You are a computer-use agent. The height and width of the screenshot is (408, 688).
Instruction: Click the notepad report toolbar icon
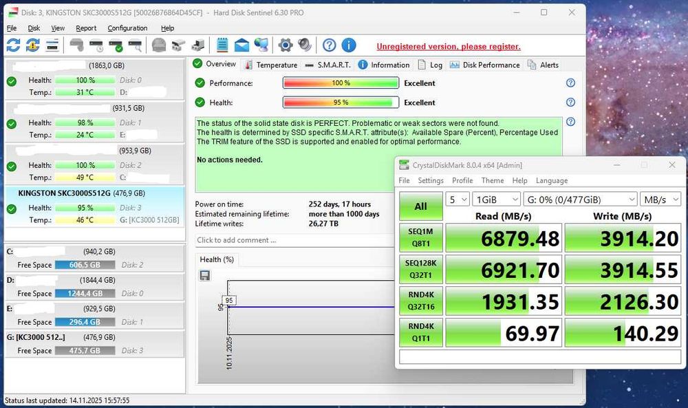tap(222, 45)
